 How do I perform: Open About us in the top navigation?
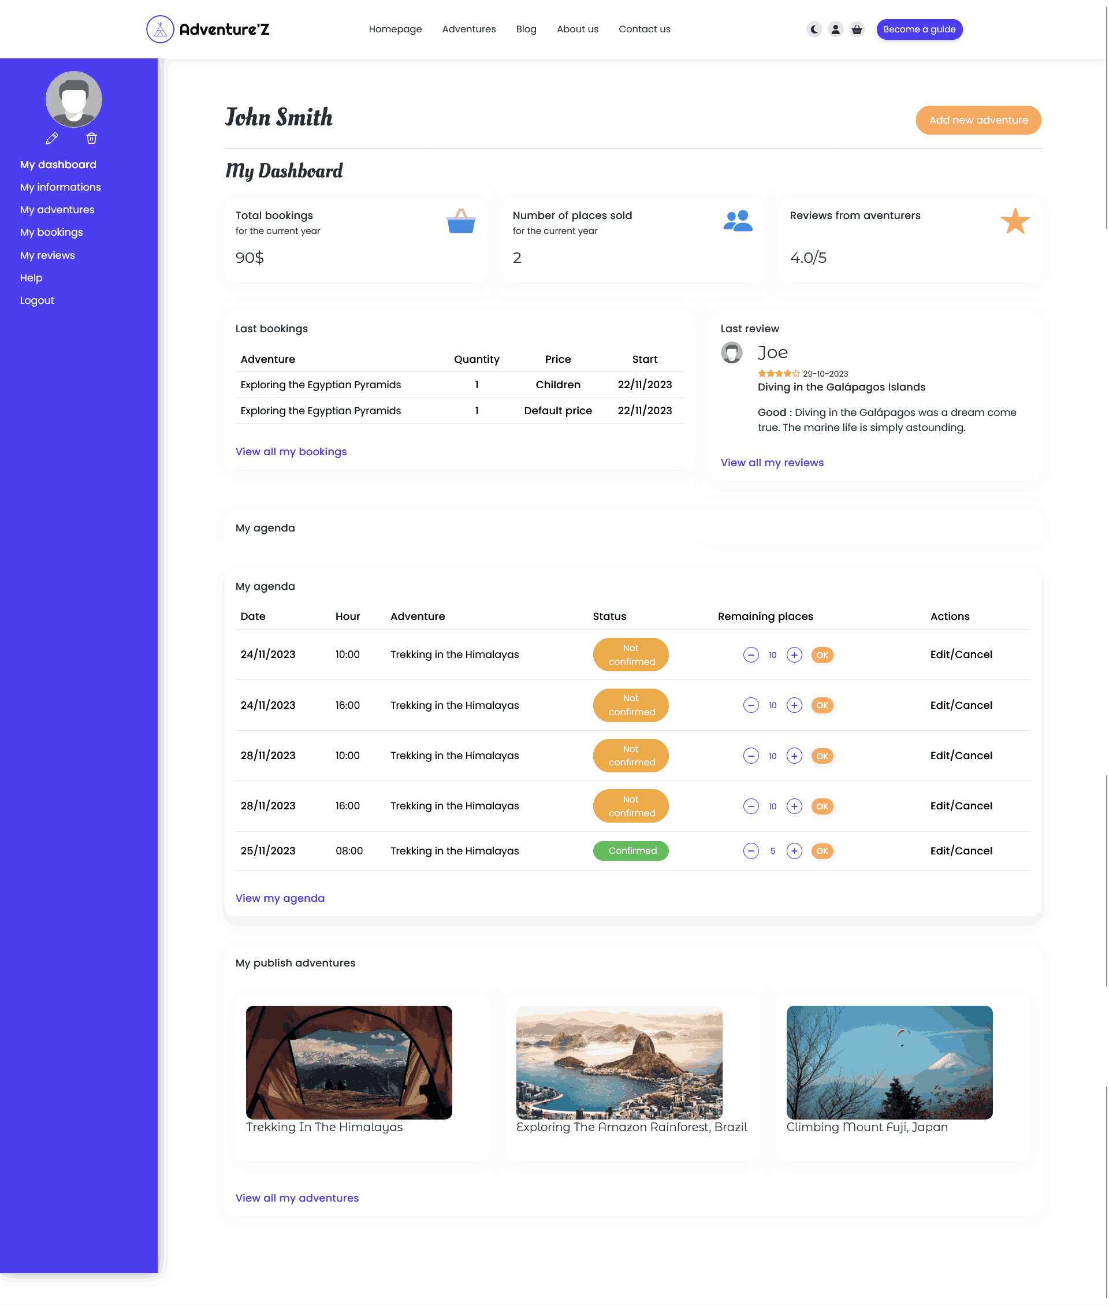[577, 29]
